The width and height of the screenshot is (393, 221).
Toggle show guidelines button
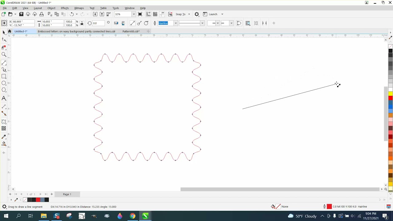(162, 14)
